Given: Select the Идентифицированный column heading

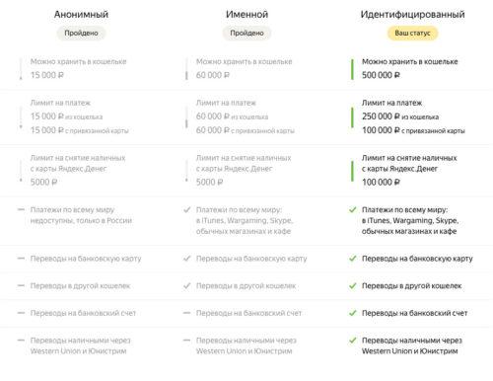Looking at the screenshot, I should [x=412, y=14].
